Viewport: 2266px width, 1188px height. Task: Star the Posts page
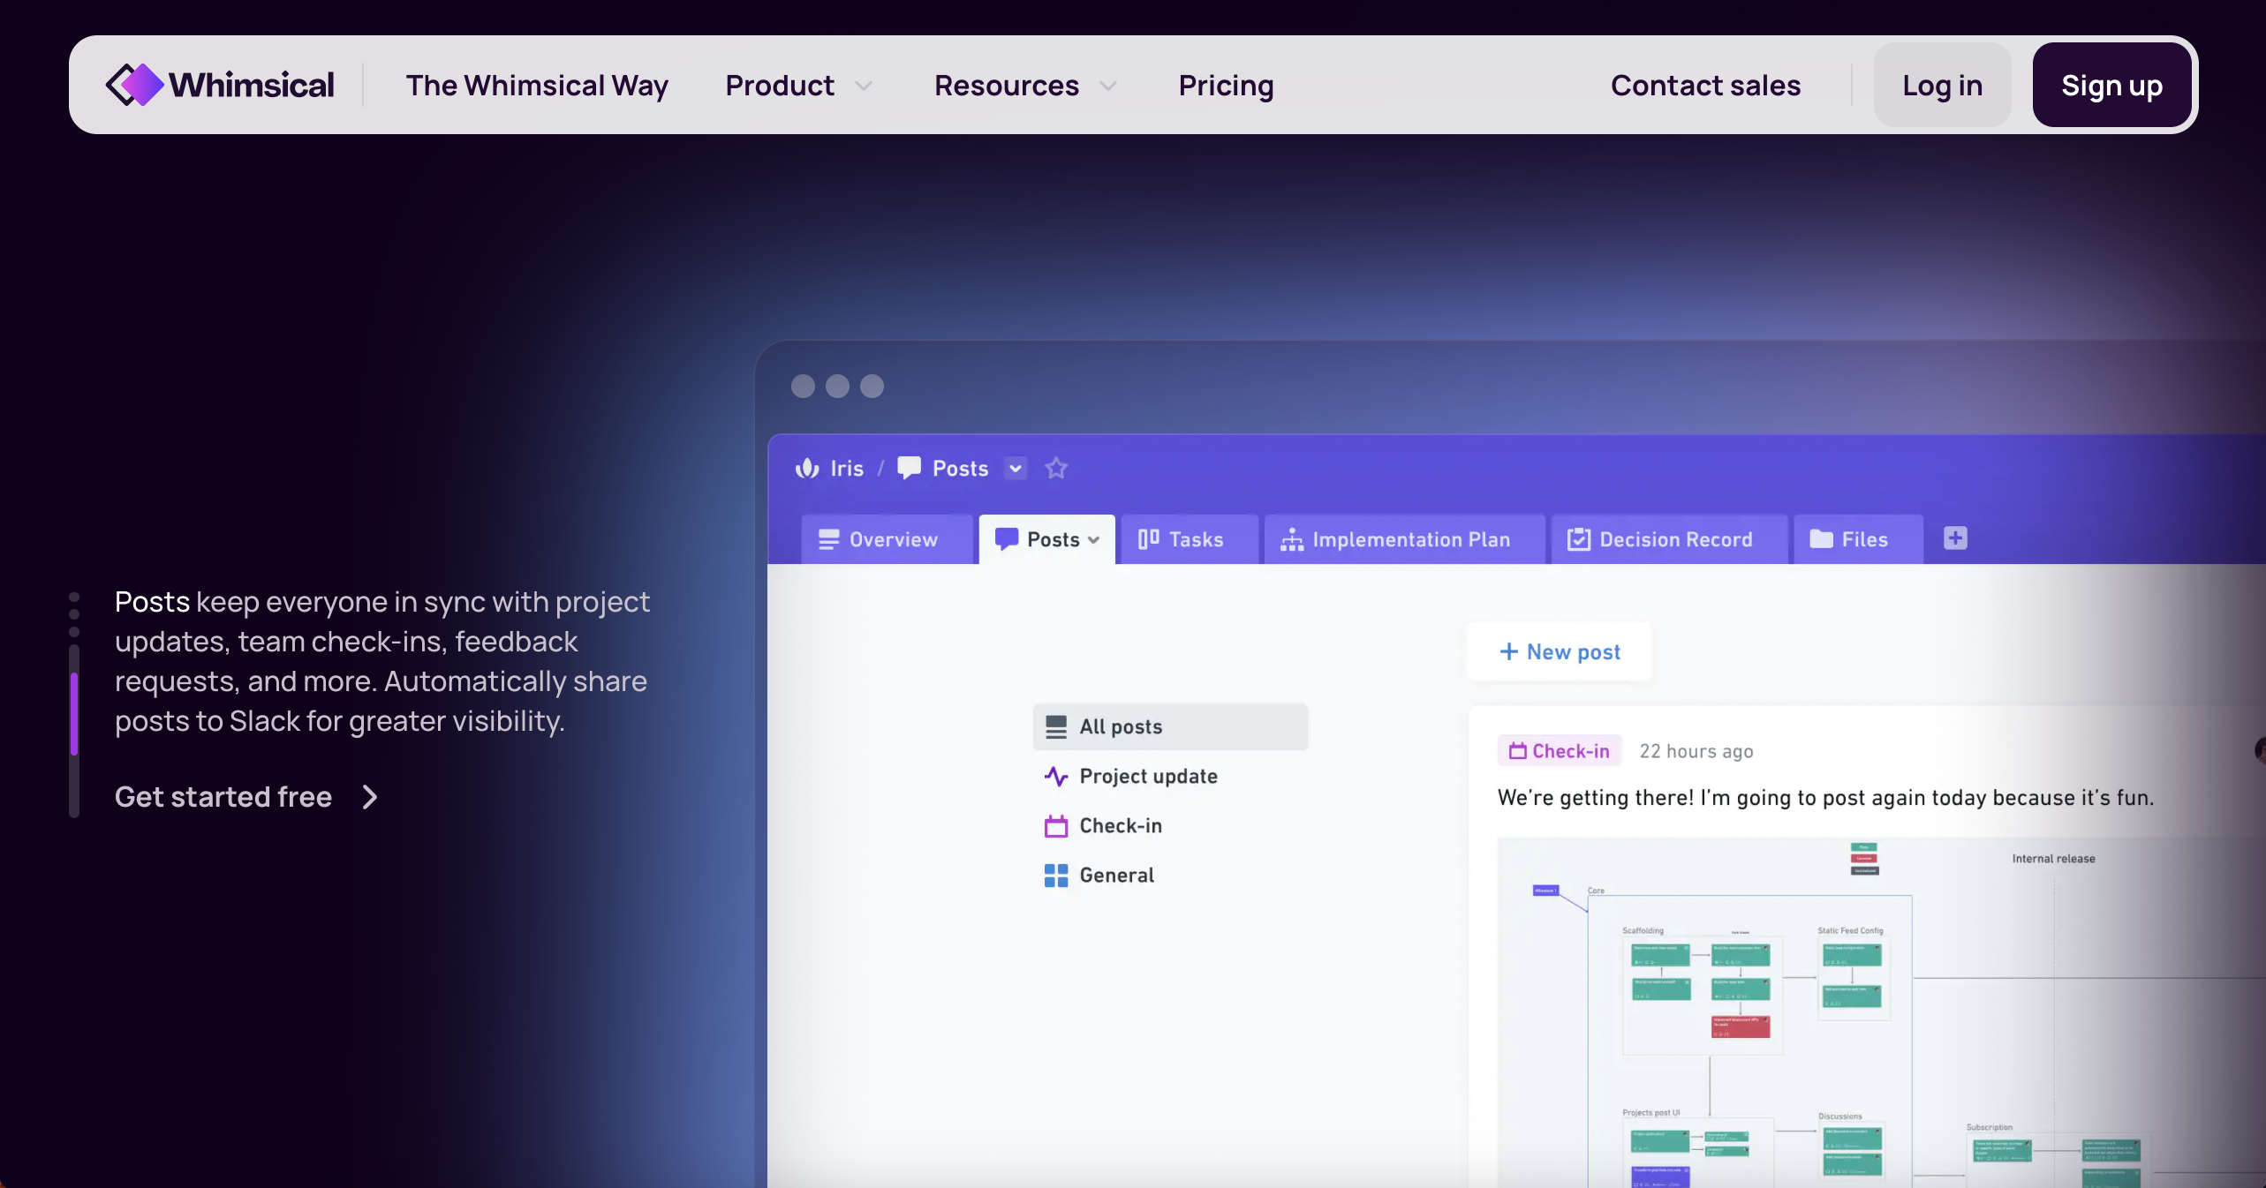[x=1056, y=468]
